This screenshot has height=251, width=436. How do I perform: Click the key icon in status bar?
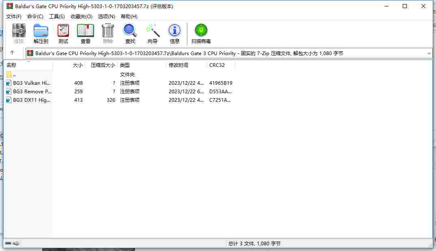coord(16,243)
